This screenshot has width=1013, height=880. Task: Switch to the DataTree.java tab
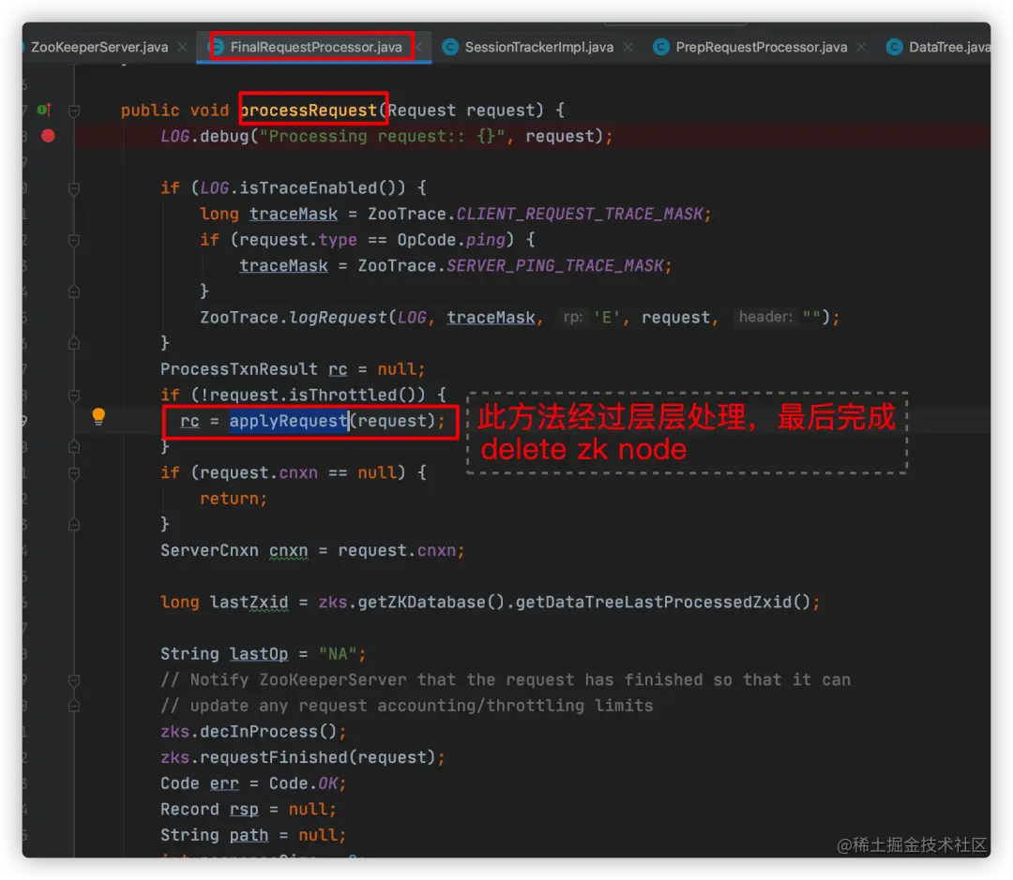coord(948,47)
